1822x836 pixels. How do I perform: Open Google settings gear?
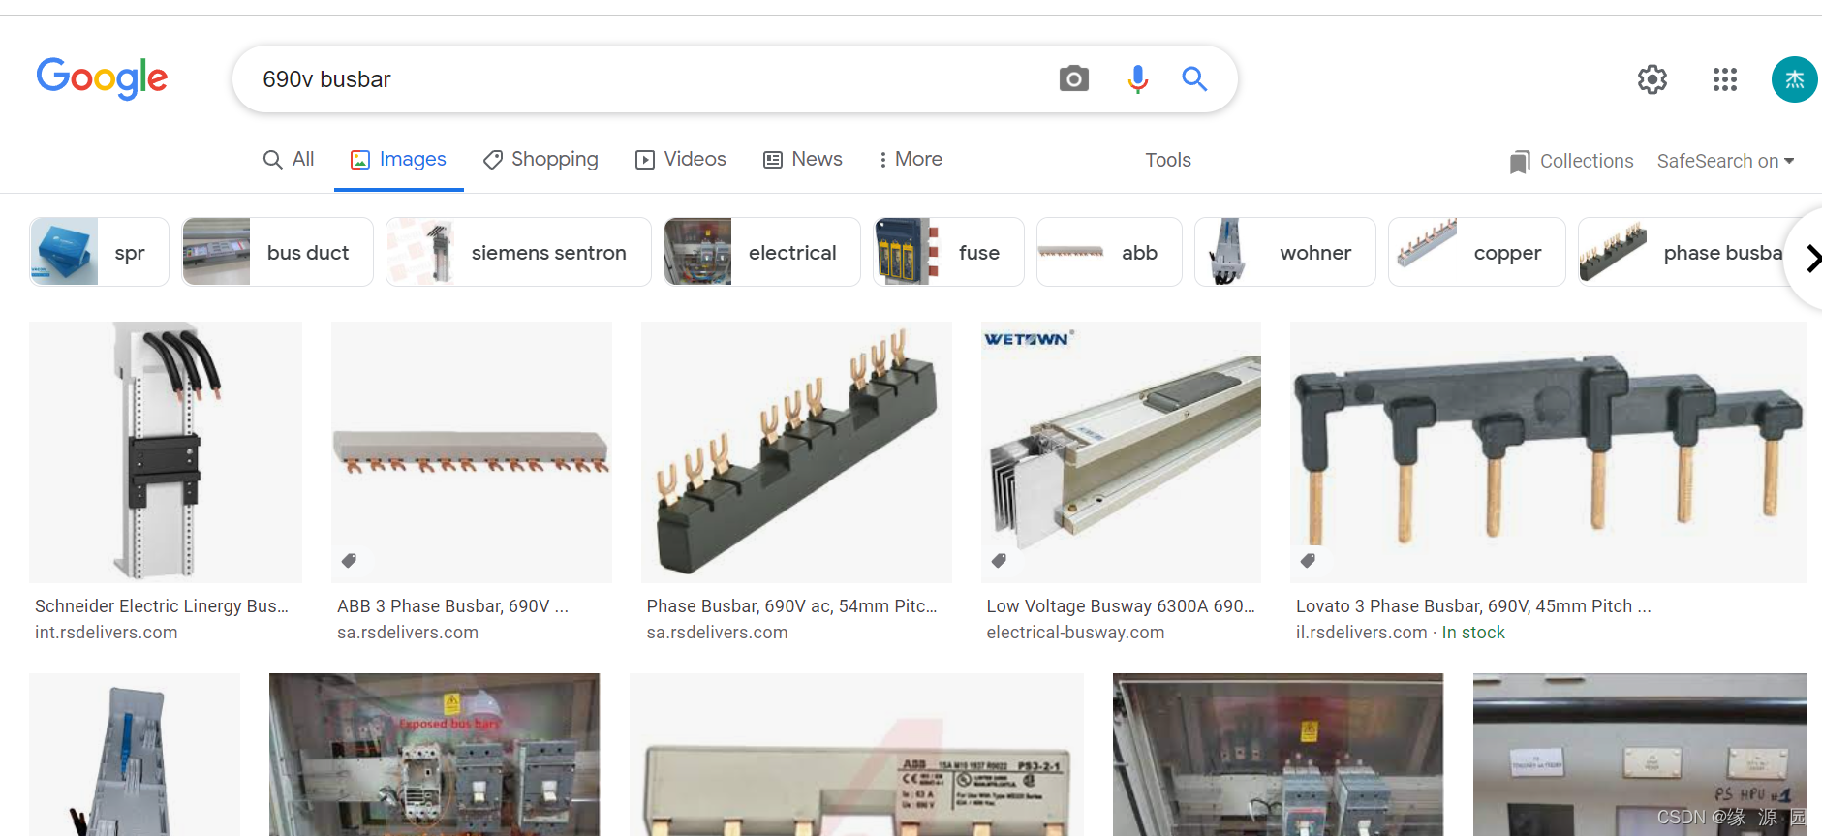pyautogui.click(x=1652, y=79)
